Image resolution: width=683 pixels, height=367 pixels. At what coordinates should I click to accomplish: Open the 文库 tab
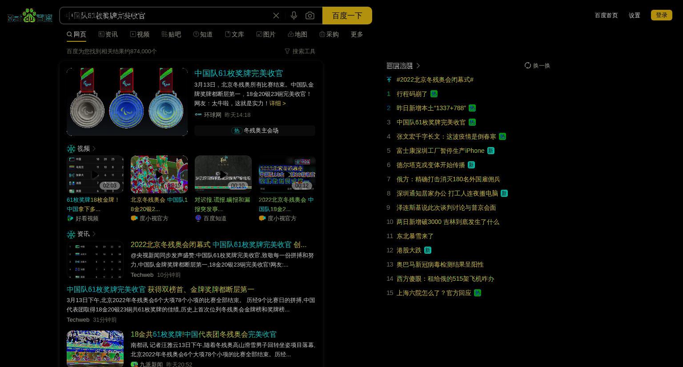click(234, 34)
